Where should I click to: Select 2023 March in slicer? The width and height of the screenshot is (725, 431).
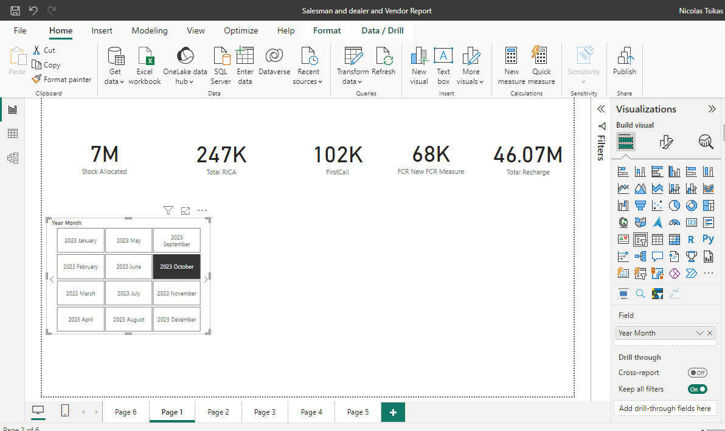point(80,294)
